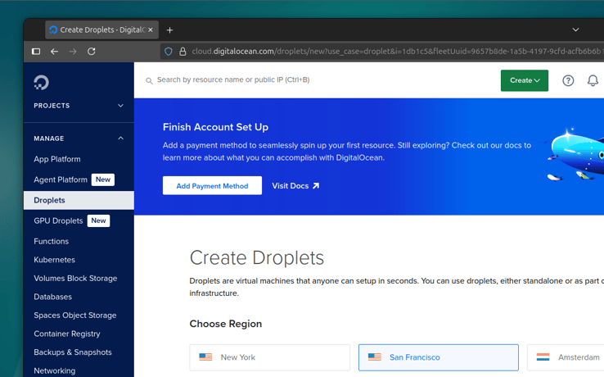Click the PROJECTS section label
The height and width of the screenshot is (377, 604).
(52, 106)
